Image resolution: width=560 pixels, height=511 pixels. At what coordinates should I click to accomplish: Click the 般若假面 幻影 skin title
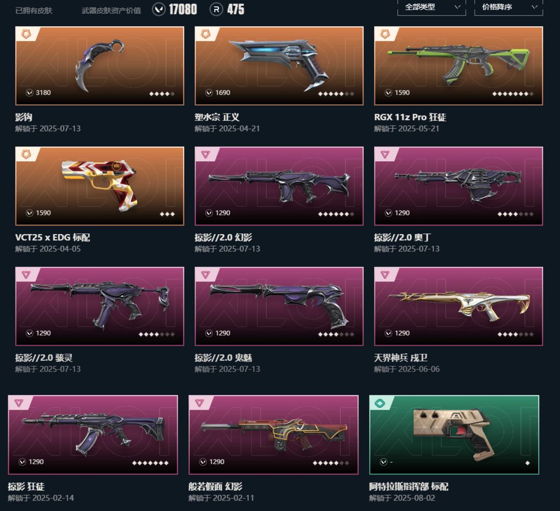tap(215, 486)
